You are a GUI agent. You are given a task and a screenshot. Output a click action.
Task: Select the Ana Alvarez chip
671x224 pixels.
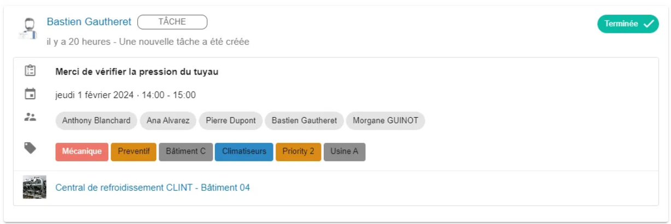168,121
